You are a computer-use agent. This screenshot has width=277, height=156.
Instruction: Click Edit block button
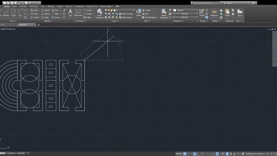[x=145, y=14]
